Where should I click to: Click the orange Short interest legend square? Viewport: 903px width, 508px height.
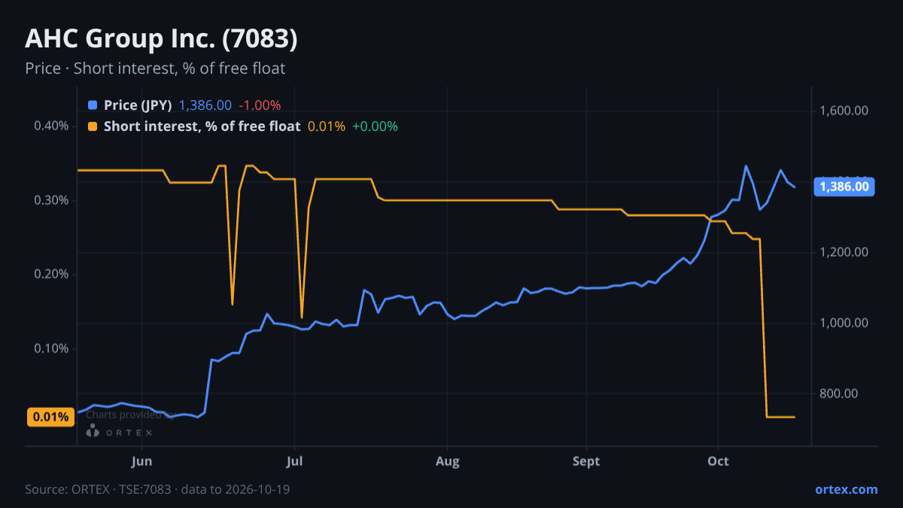(93, 126)
